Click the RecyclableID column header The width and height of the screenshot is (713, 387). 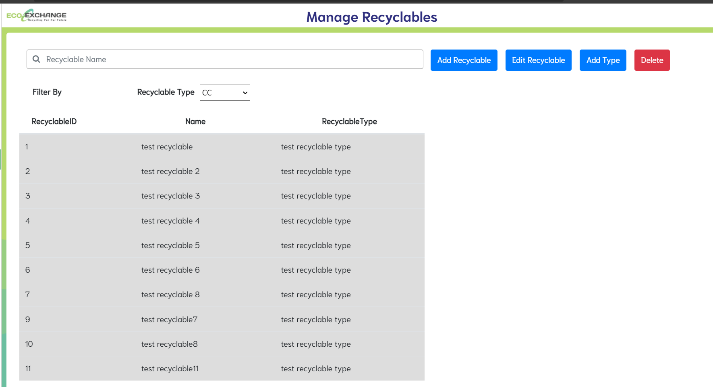(54, 121)
